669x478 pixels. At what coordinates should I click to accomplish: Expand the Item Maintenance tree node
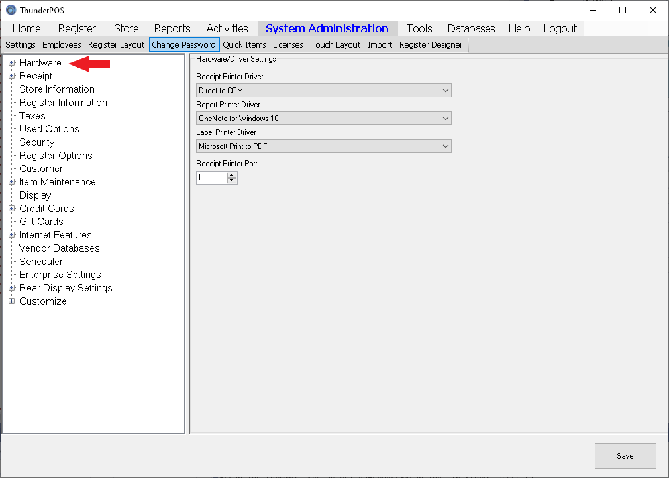(x=12, y=182)
